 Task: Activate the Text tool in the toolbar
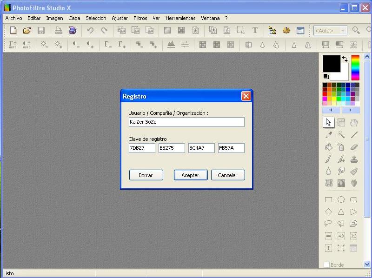pos(254,30)
